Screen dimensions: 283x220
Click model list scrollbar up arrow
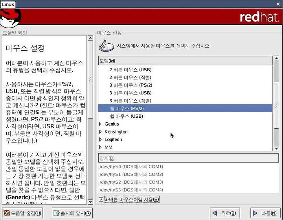pyautogui.click(x=276, y=58)
